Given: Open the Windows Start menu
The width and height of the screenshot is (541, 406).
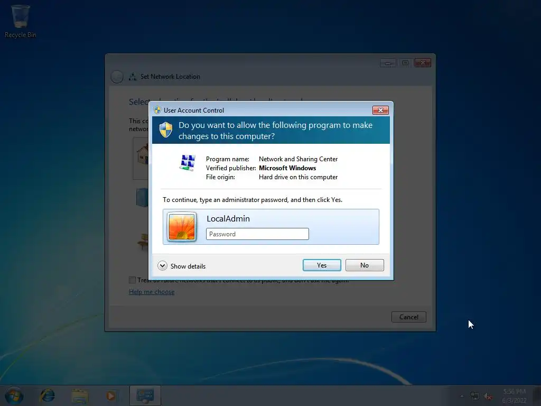Looking at the screenshot, I should click(x=14, y=395).
